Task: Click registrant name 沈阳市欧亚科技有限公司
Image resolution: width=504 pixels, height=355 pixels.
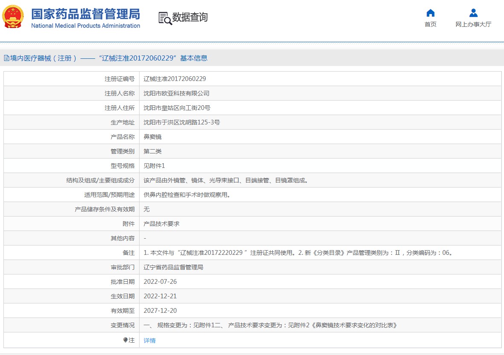Action: 176,93
